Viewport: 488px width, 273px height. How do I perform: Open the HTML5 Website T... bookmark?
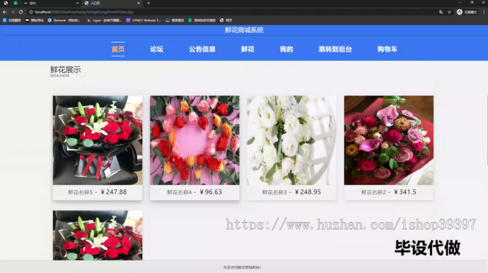click(x=144, y=20)
